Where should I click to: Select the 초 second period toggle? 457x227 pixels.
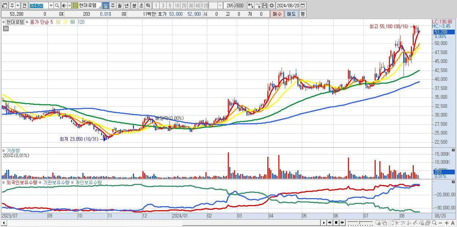141,5
